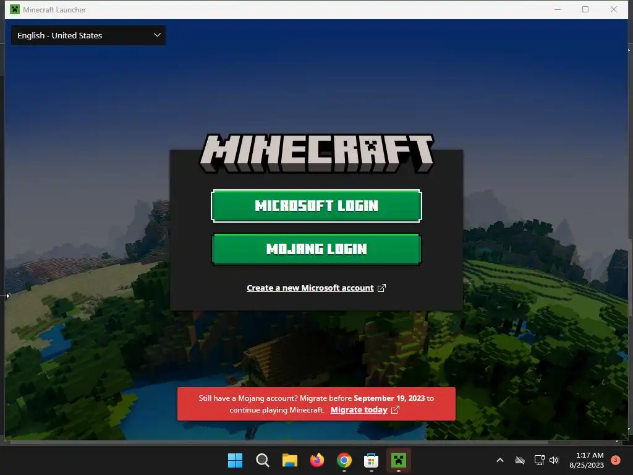Click the Microsoft Login button
The image size is (633, 475).
click(x=316, y=205)
